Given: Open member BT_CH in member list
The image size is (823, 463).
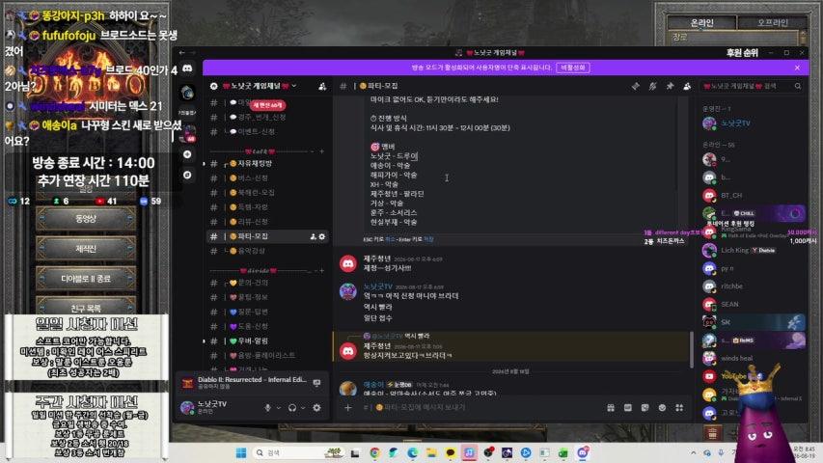Looking at the screenshot, I should [x=754, y=195].
